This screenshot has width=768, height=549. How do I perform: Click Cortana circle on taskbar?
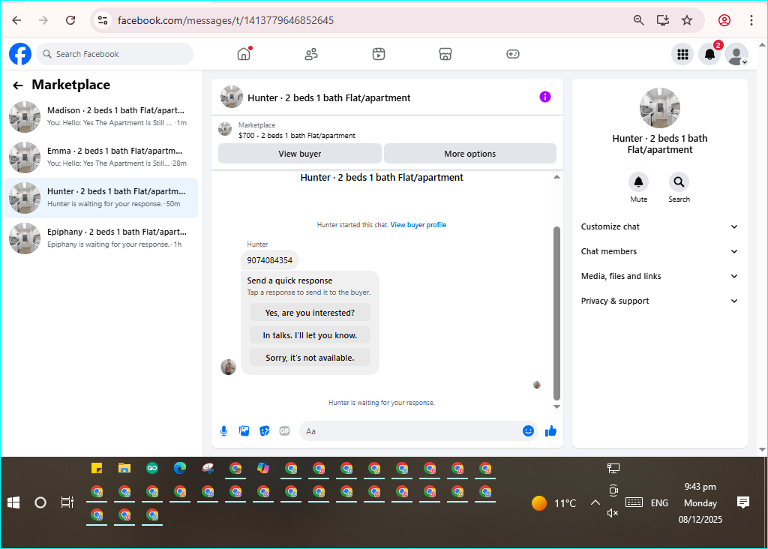[40, 502]
